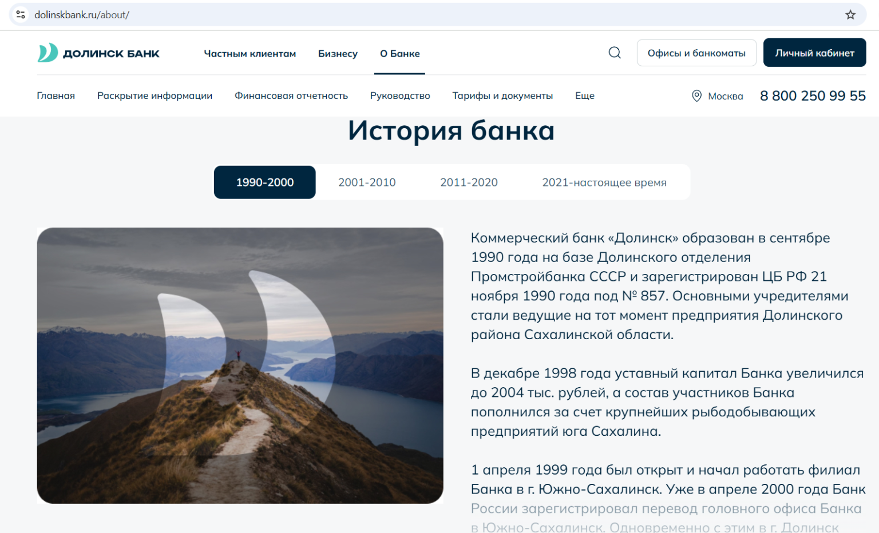Select the О Банке menu item

(399, 54)
